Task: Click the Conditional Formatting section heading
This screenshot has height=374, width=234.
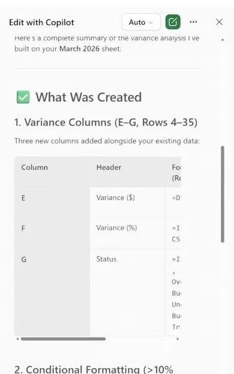Action: 94,369
